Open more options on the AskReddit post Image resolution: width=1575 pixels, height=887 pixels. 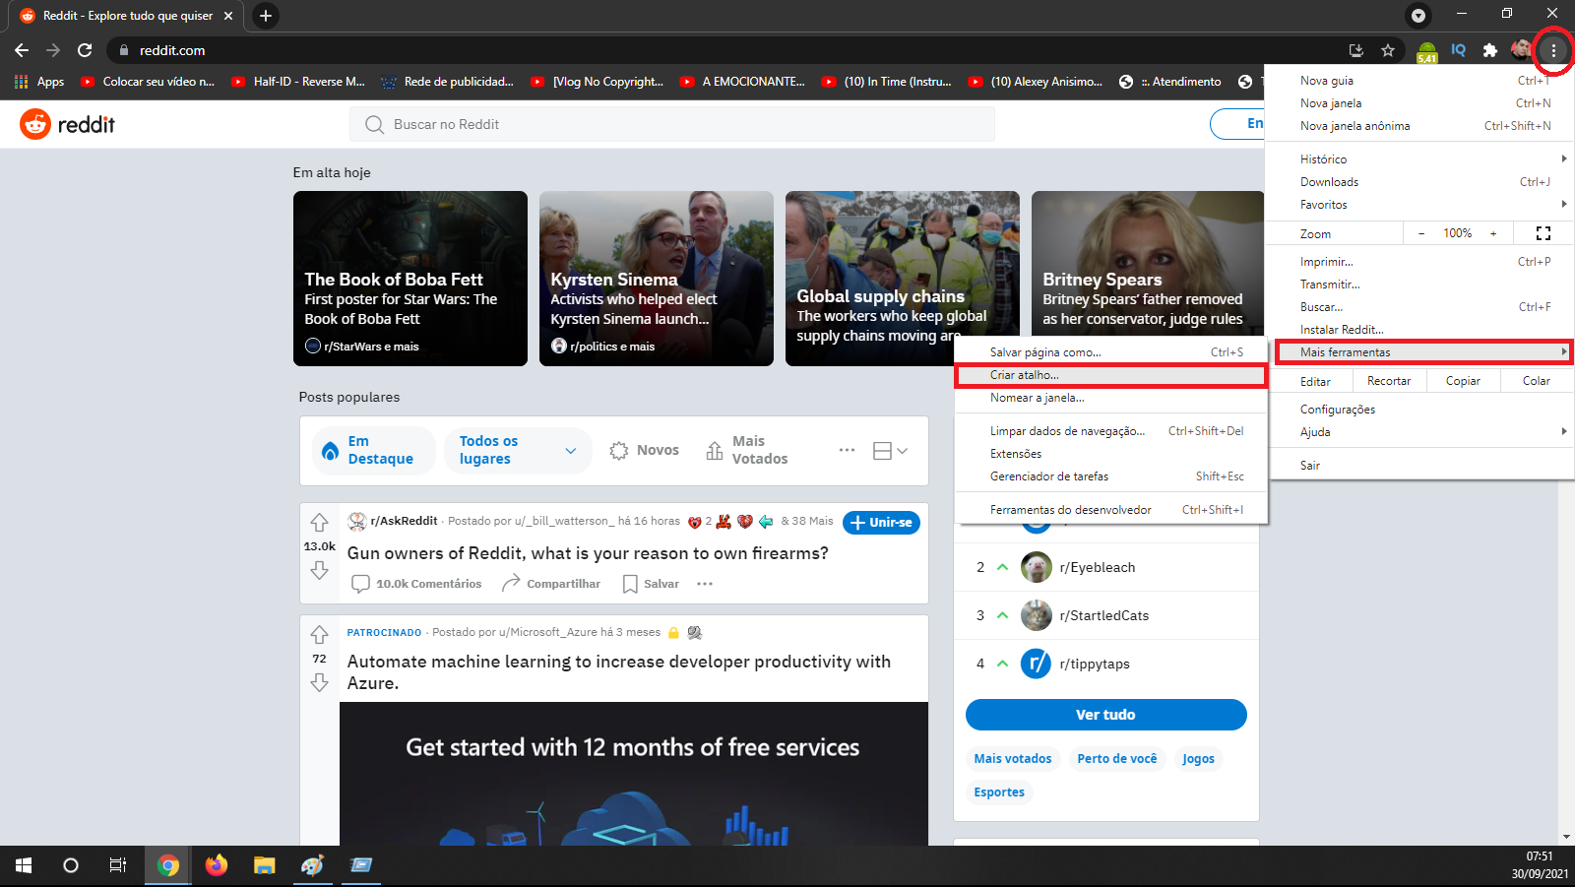[705, 584]
